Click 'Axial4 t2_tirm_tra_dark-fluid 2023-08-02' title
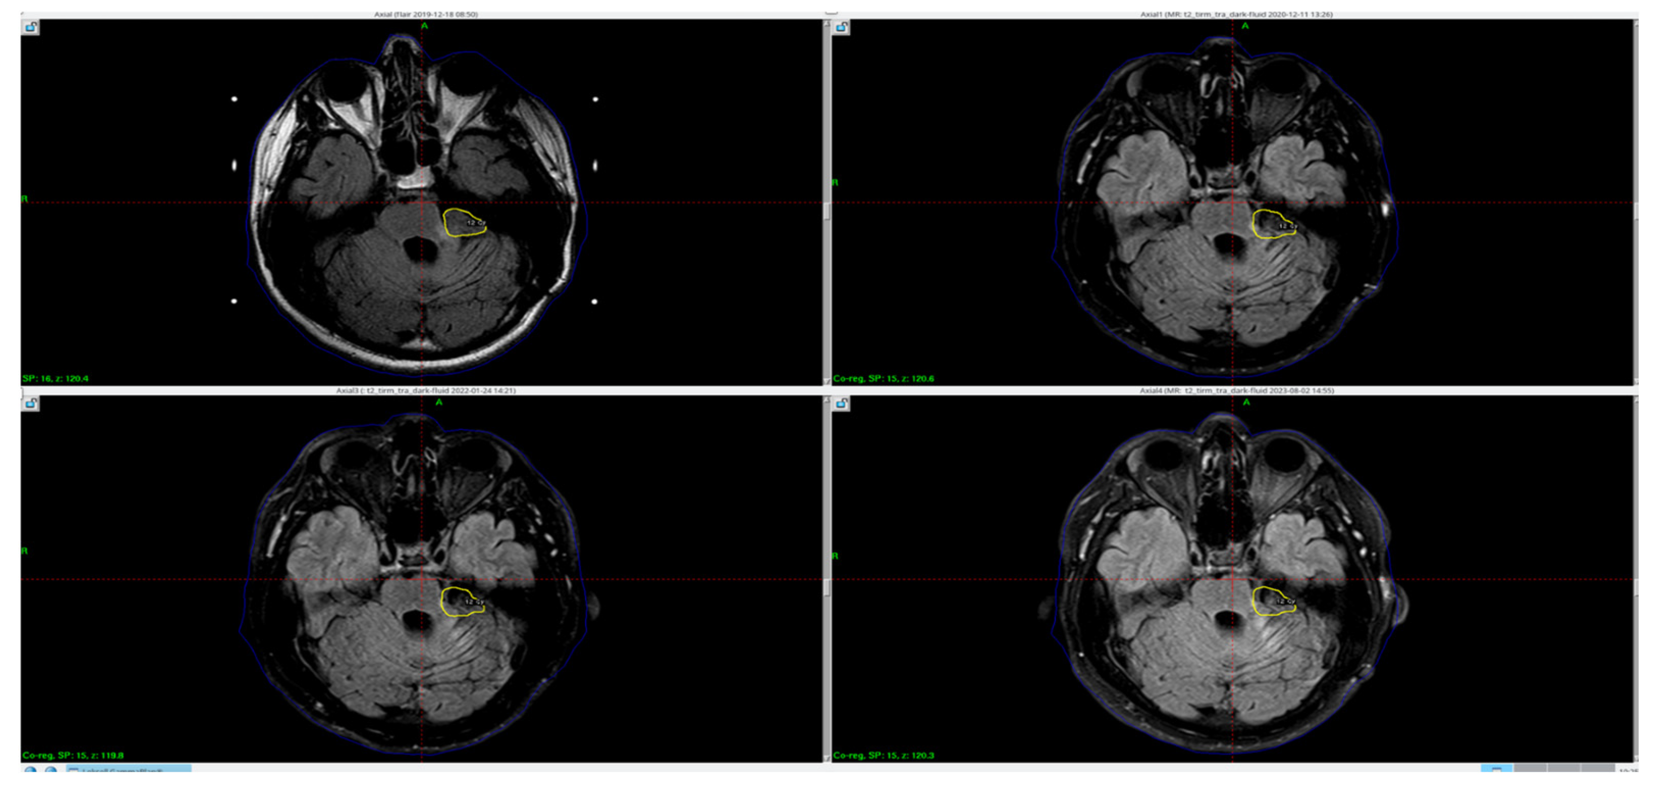Image resolution: width=1656 pixels, height=790 pixels. tap(1236, 390)
